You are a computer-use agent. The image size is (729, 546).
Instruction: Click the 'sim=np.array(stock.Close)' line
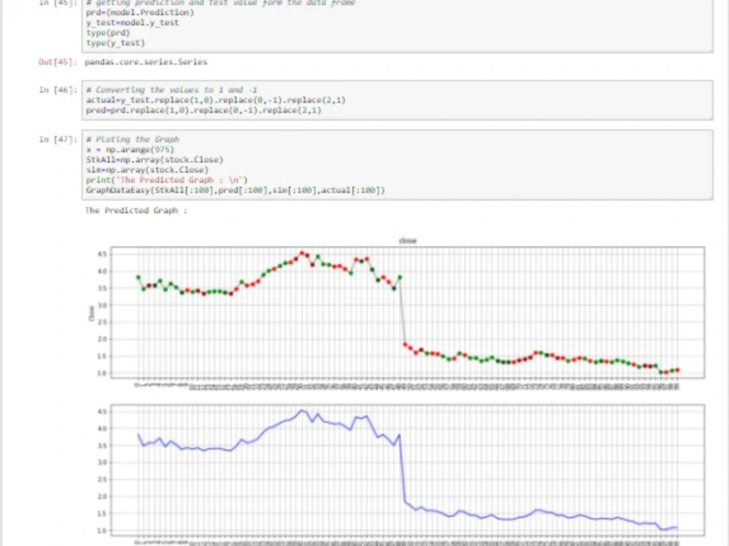[147, 170]
